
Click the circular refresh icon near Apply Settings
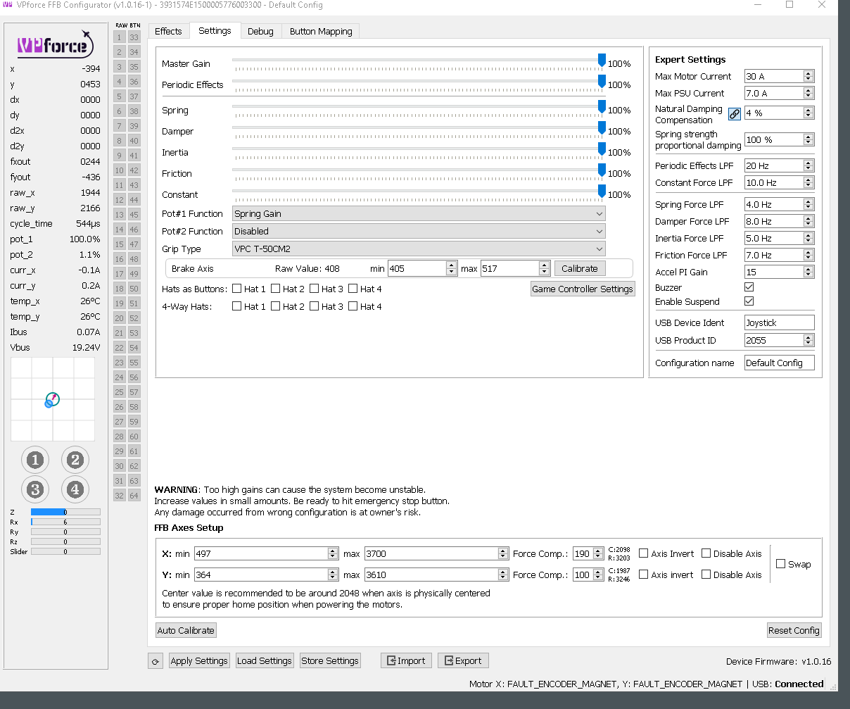coord(156,660)
